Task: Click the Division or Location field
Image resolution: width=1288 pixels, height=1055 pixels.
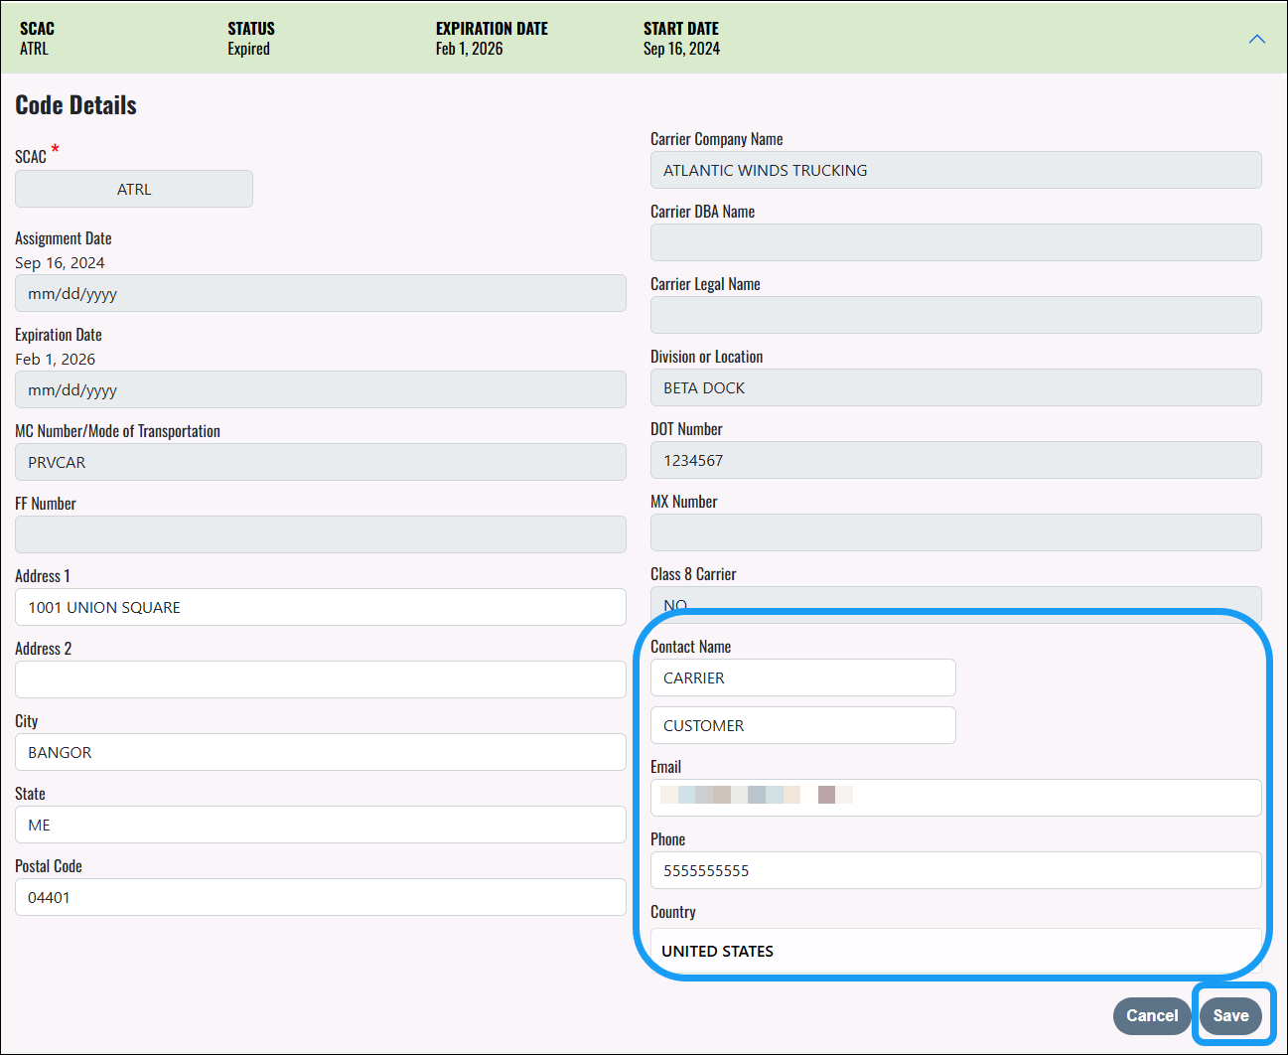Action: [955, 387]
